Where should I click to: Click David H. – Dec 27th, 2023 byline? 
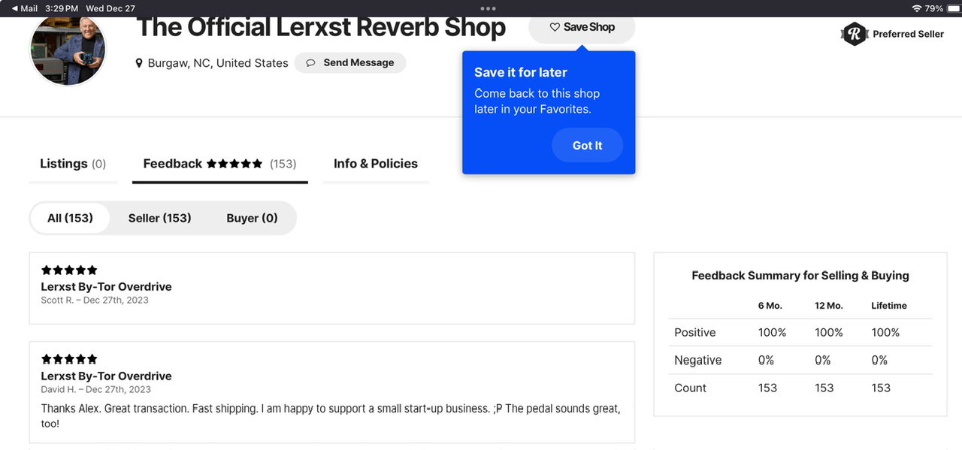(95, 390)
